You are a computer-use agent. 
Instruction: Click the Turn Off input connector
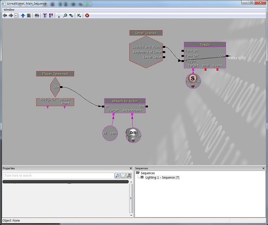(x=183, y=56)
